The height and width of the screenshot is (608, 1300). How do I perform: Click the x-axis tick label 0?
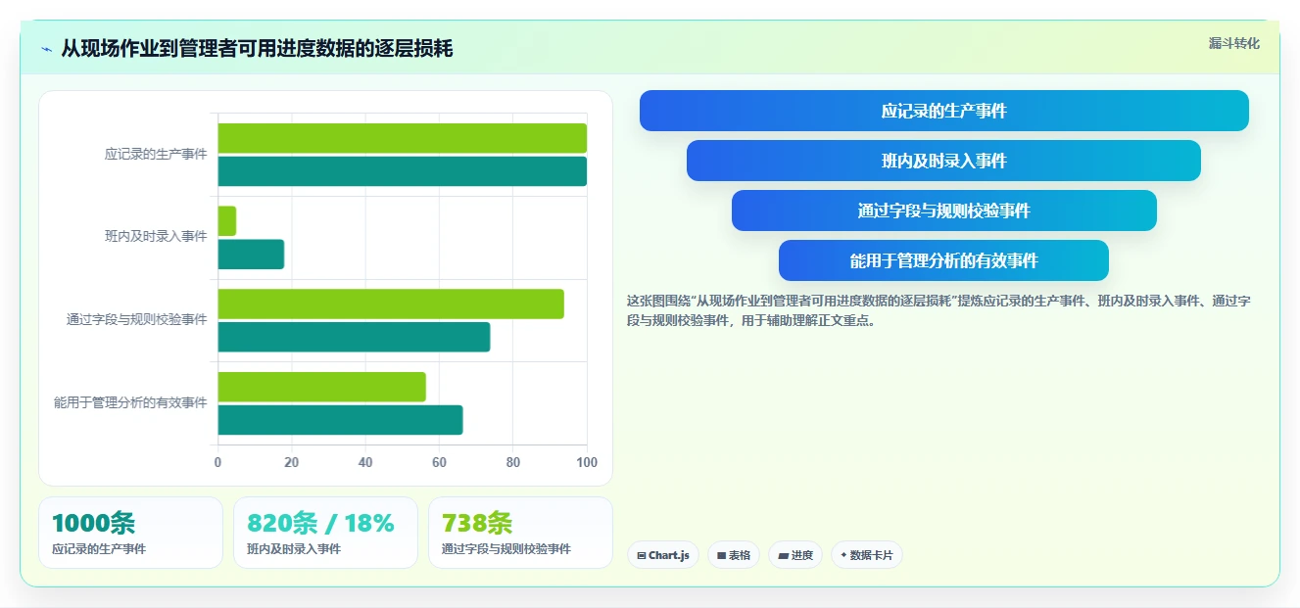(217, 463)
